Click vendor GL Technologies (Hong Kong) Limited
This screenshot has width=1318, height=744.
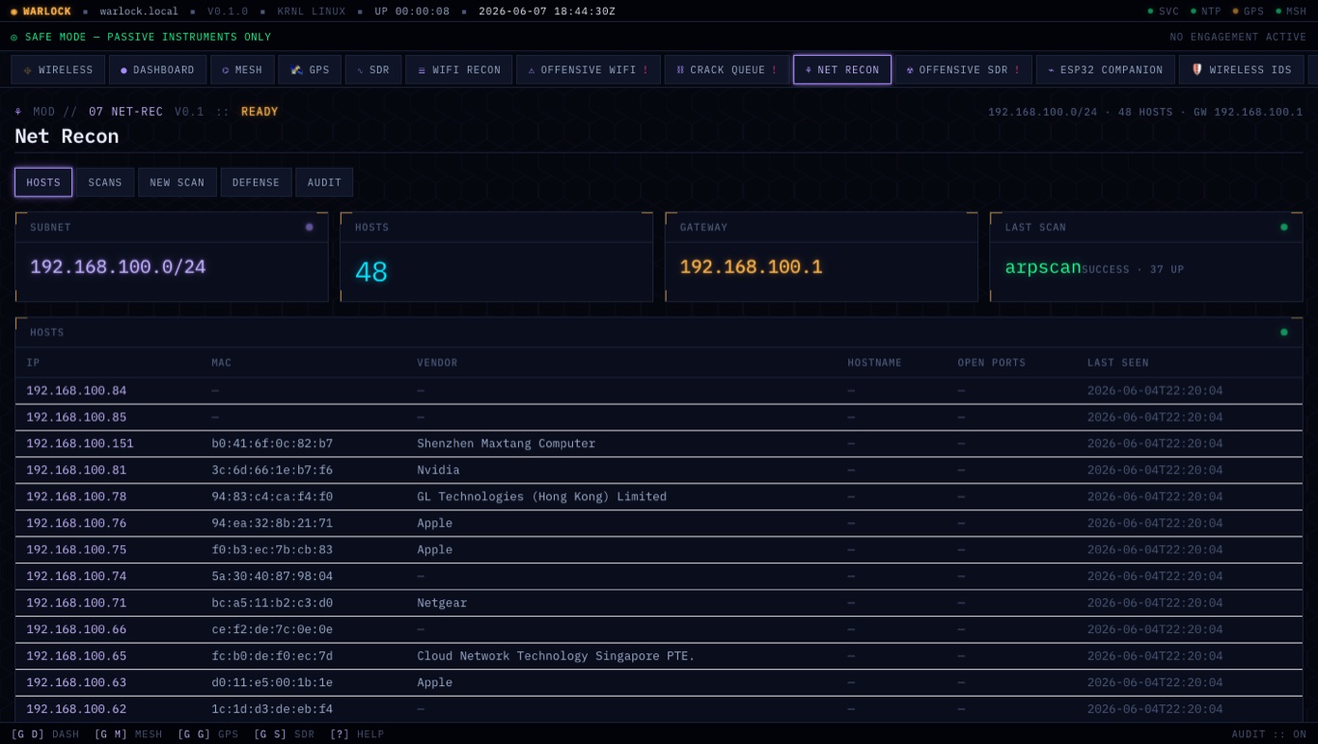pos(541,497)
